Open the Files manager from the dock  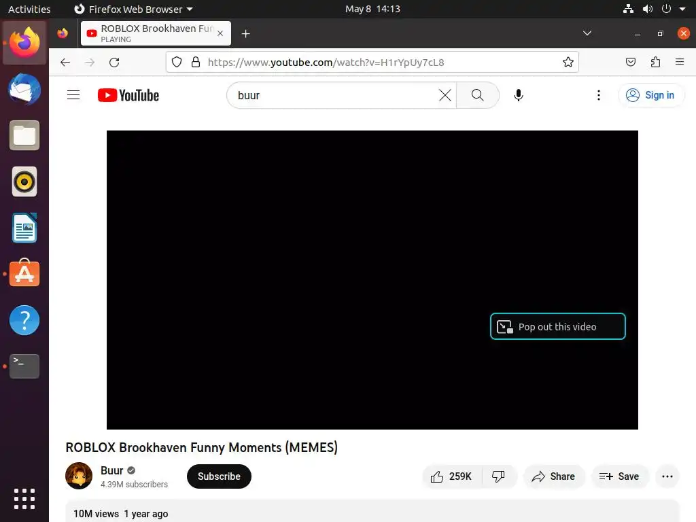click(24, 135)
